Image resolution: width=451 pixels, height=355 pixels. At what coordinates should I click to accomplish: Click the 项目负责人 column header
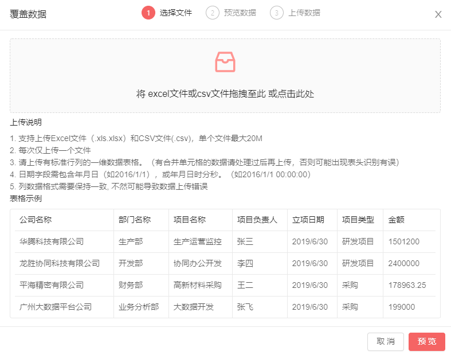point(257,220)
